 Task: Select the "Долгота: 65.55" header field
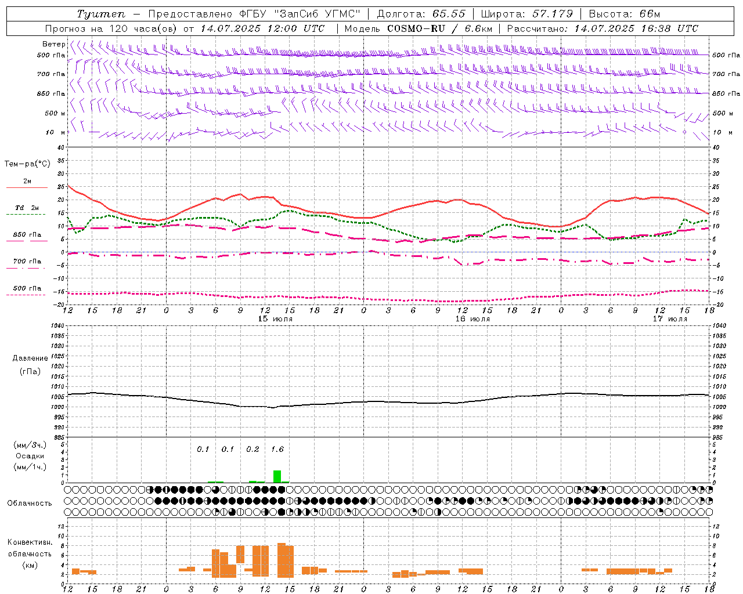[421, 14]
